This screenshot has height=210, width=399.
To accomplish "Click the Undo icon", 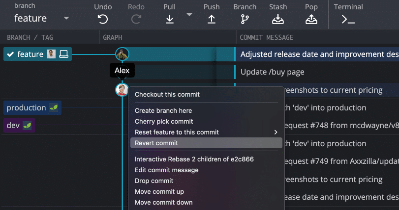I will [x=103, y=19].
